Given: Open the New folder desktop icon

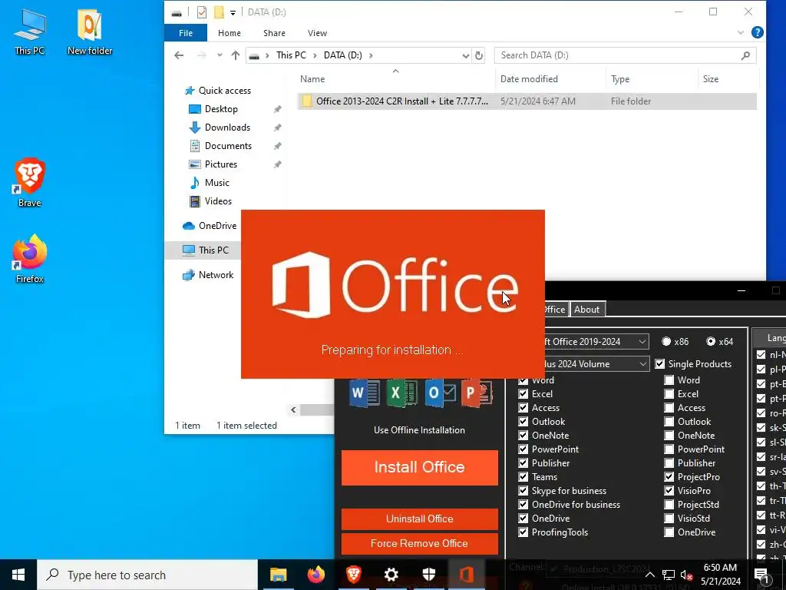Looking at the screenshot, I should pos(90,31).
